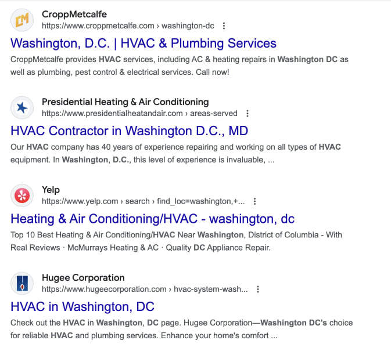
Task: Click the Hugee Corporation site name
Action: pos(83,277)
